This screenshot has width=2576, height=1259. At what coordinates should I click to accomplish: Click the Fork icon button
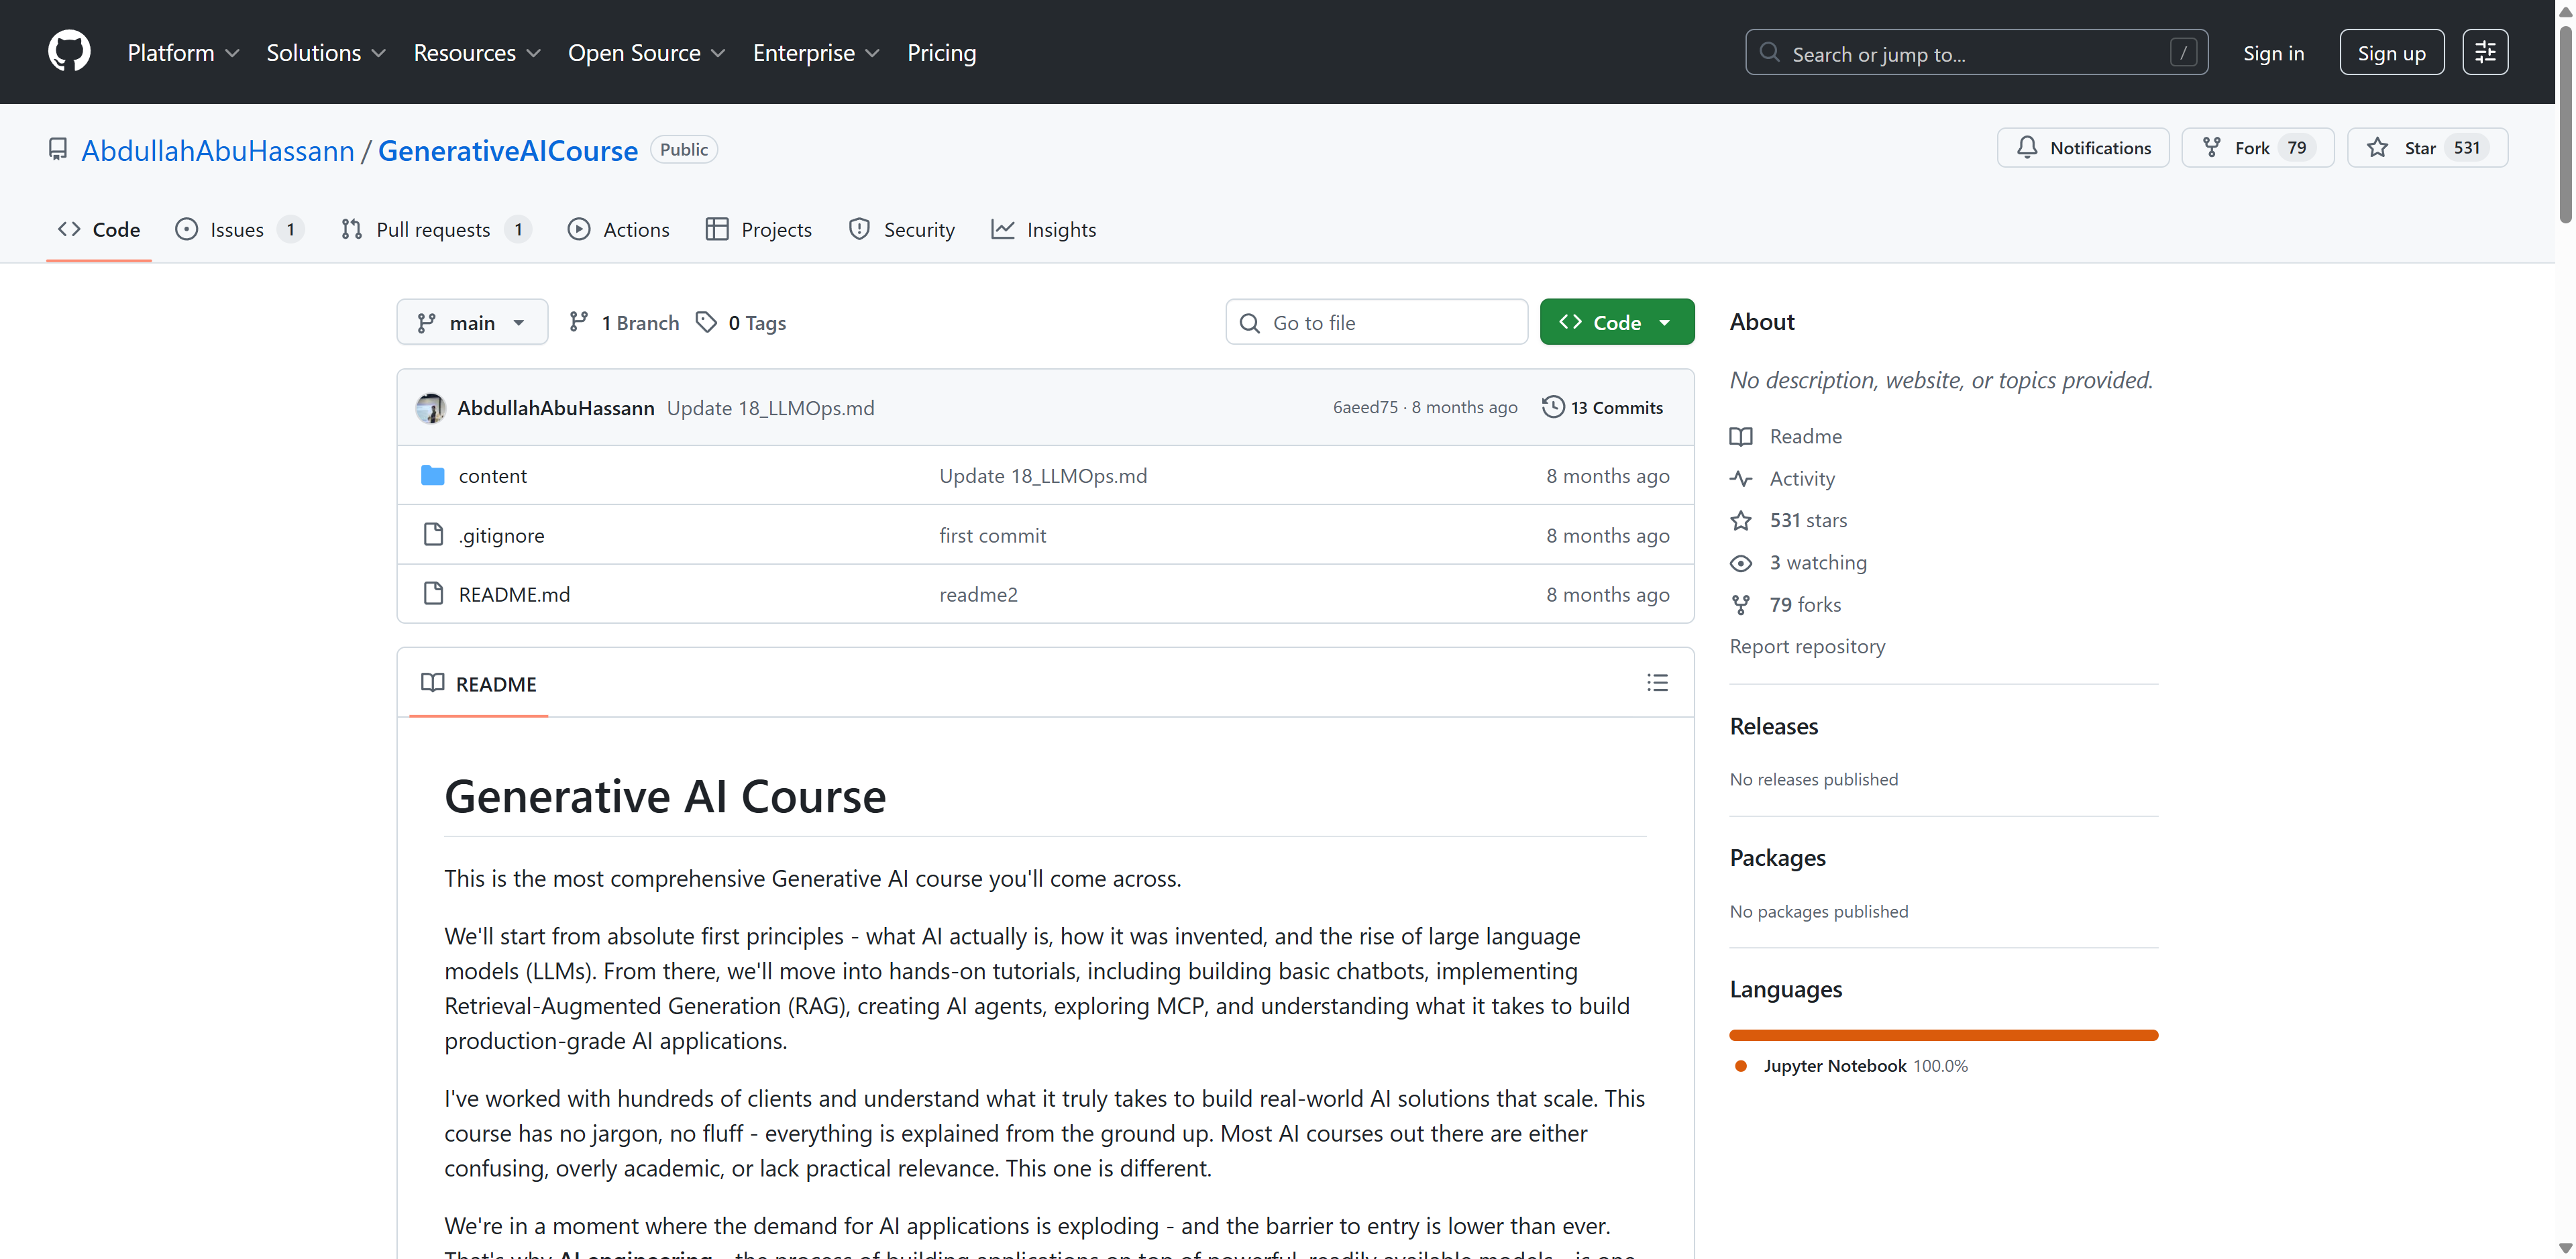[2212, 148]
